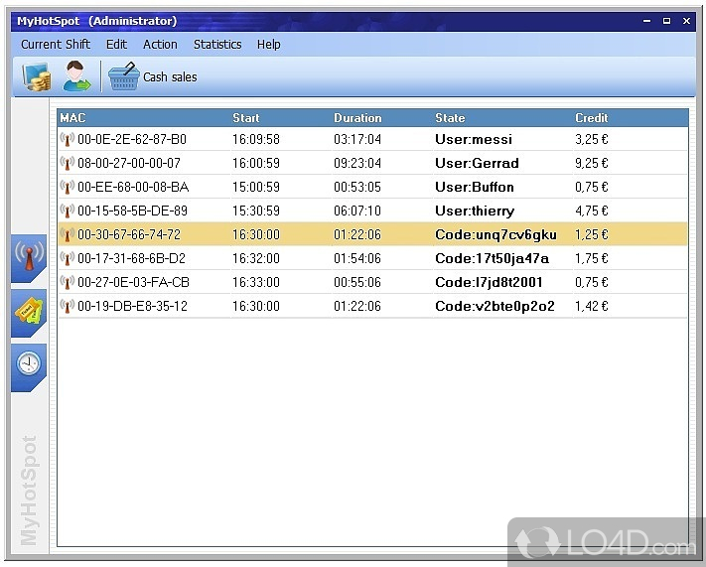The image size is (706, 567).
Task: Click credit value 3,25 €
Action: pyautogui.click(x=591, y=139)
